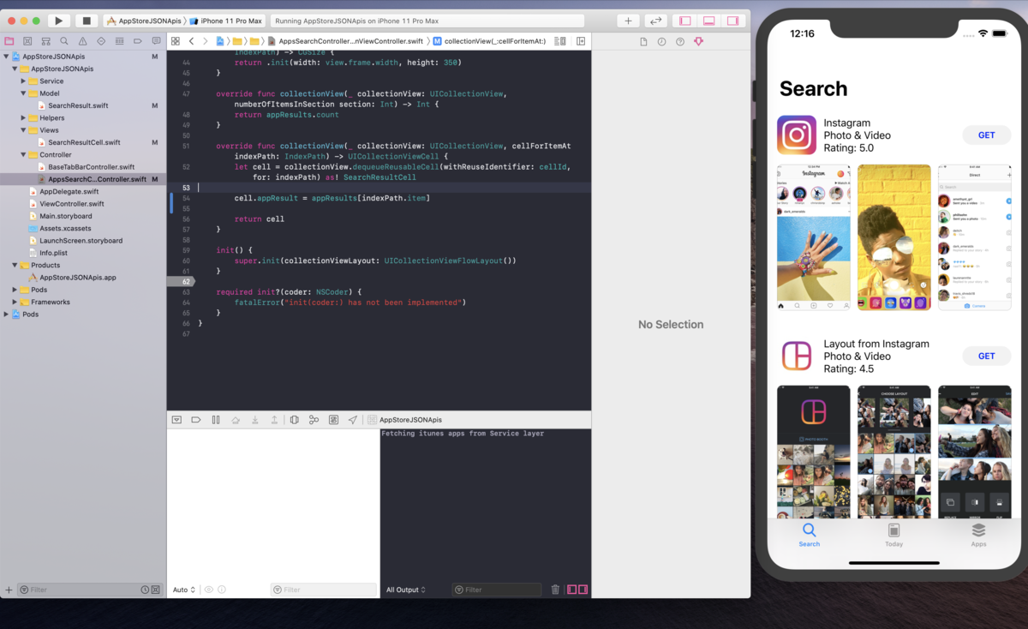Viewport: 1028px width, 629px height.
Task: Click the Step into debug icon
Action: click(x=255, y=420)
